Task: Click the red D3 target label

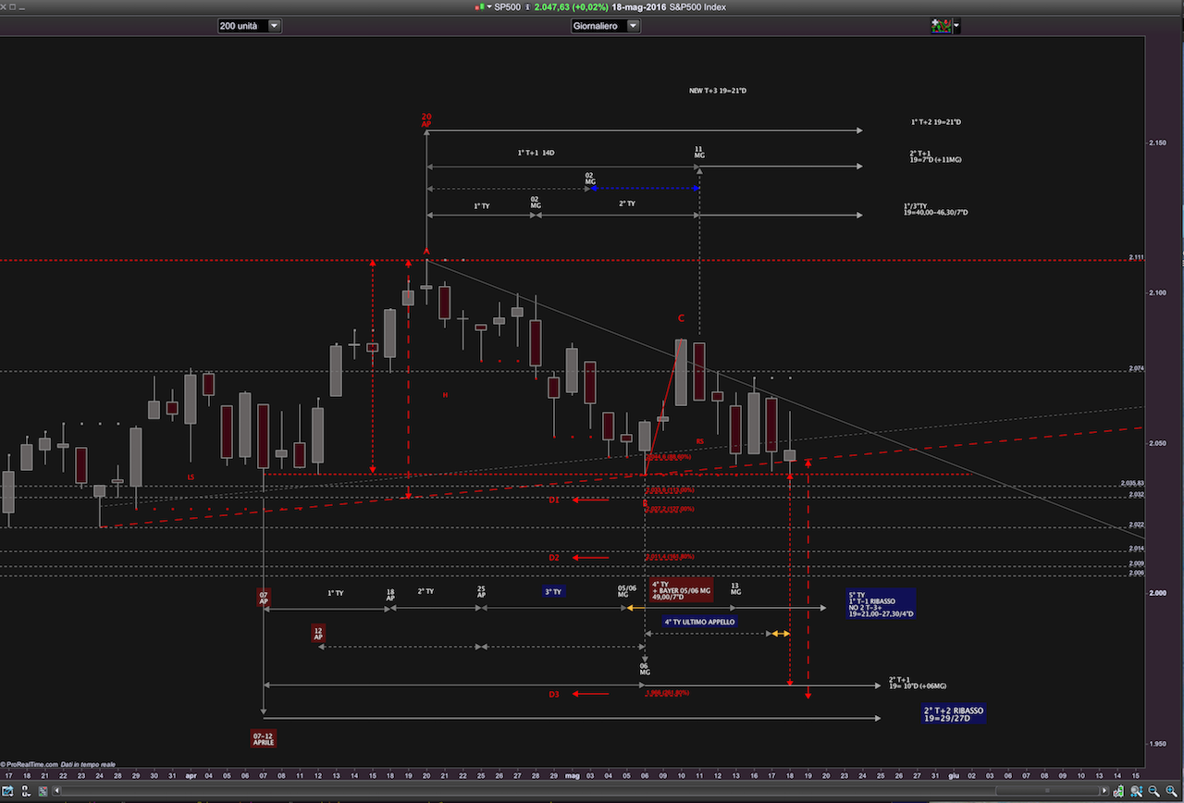Action: [554, 694]
